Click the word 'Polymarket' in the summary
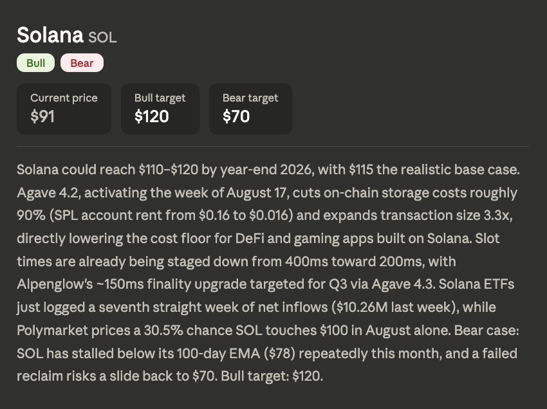This screenshot has height=409, width=547. tap(52, 330)
